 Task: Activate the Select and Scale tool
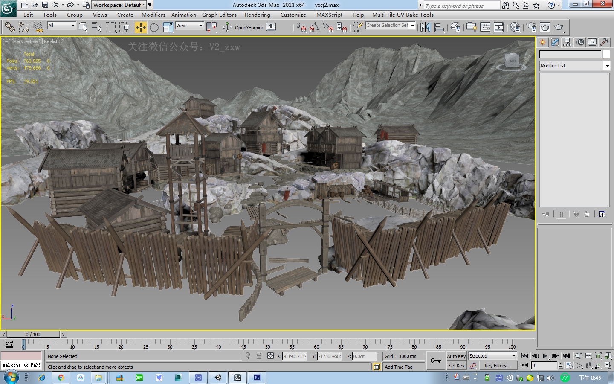pyautogui.click(x=168, y=27)
